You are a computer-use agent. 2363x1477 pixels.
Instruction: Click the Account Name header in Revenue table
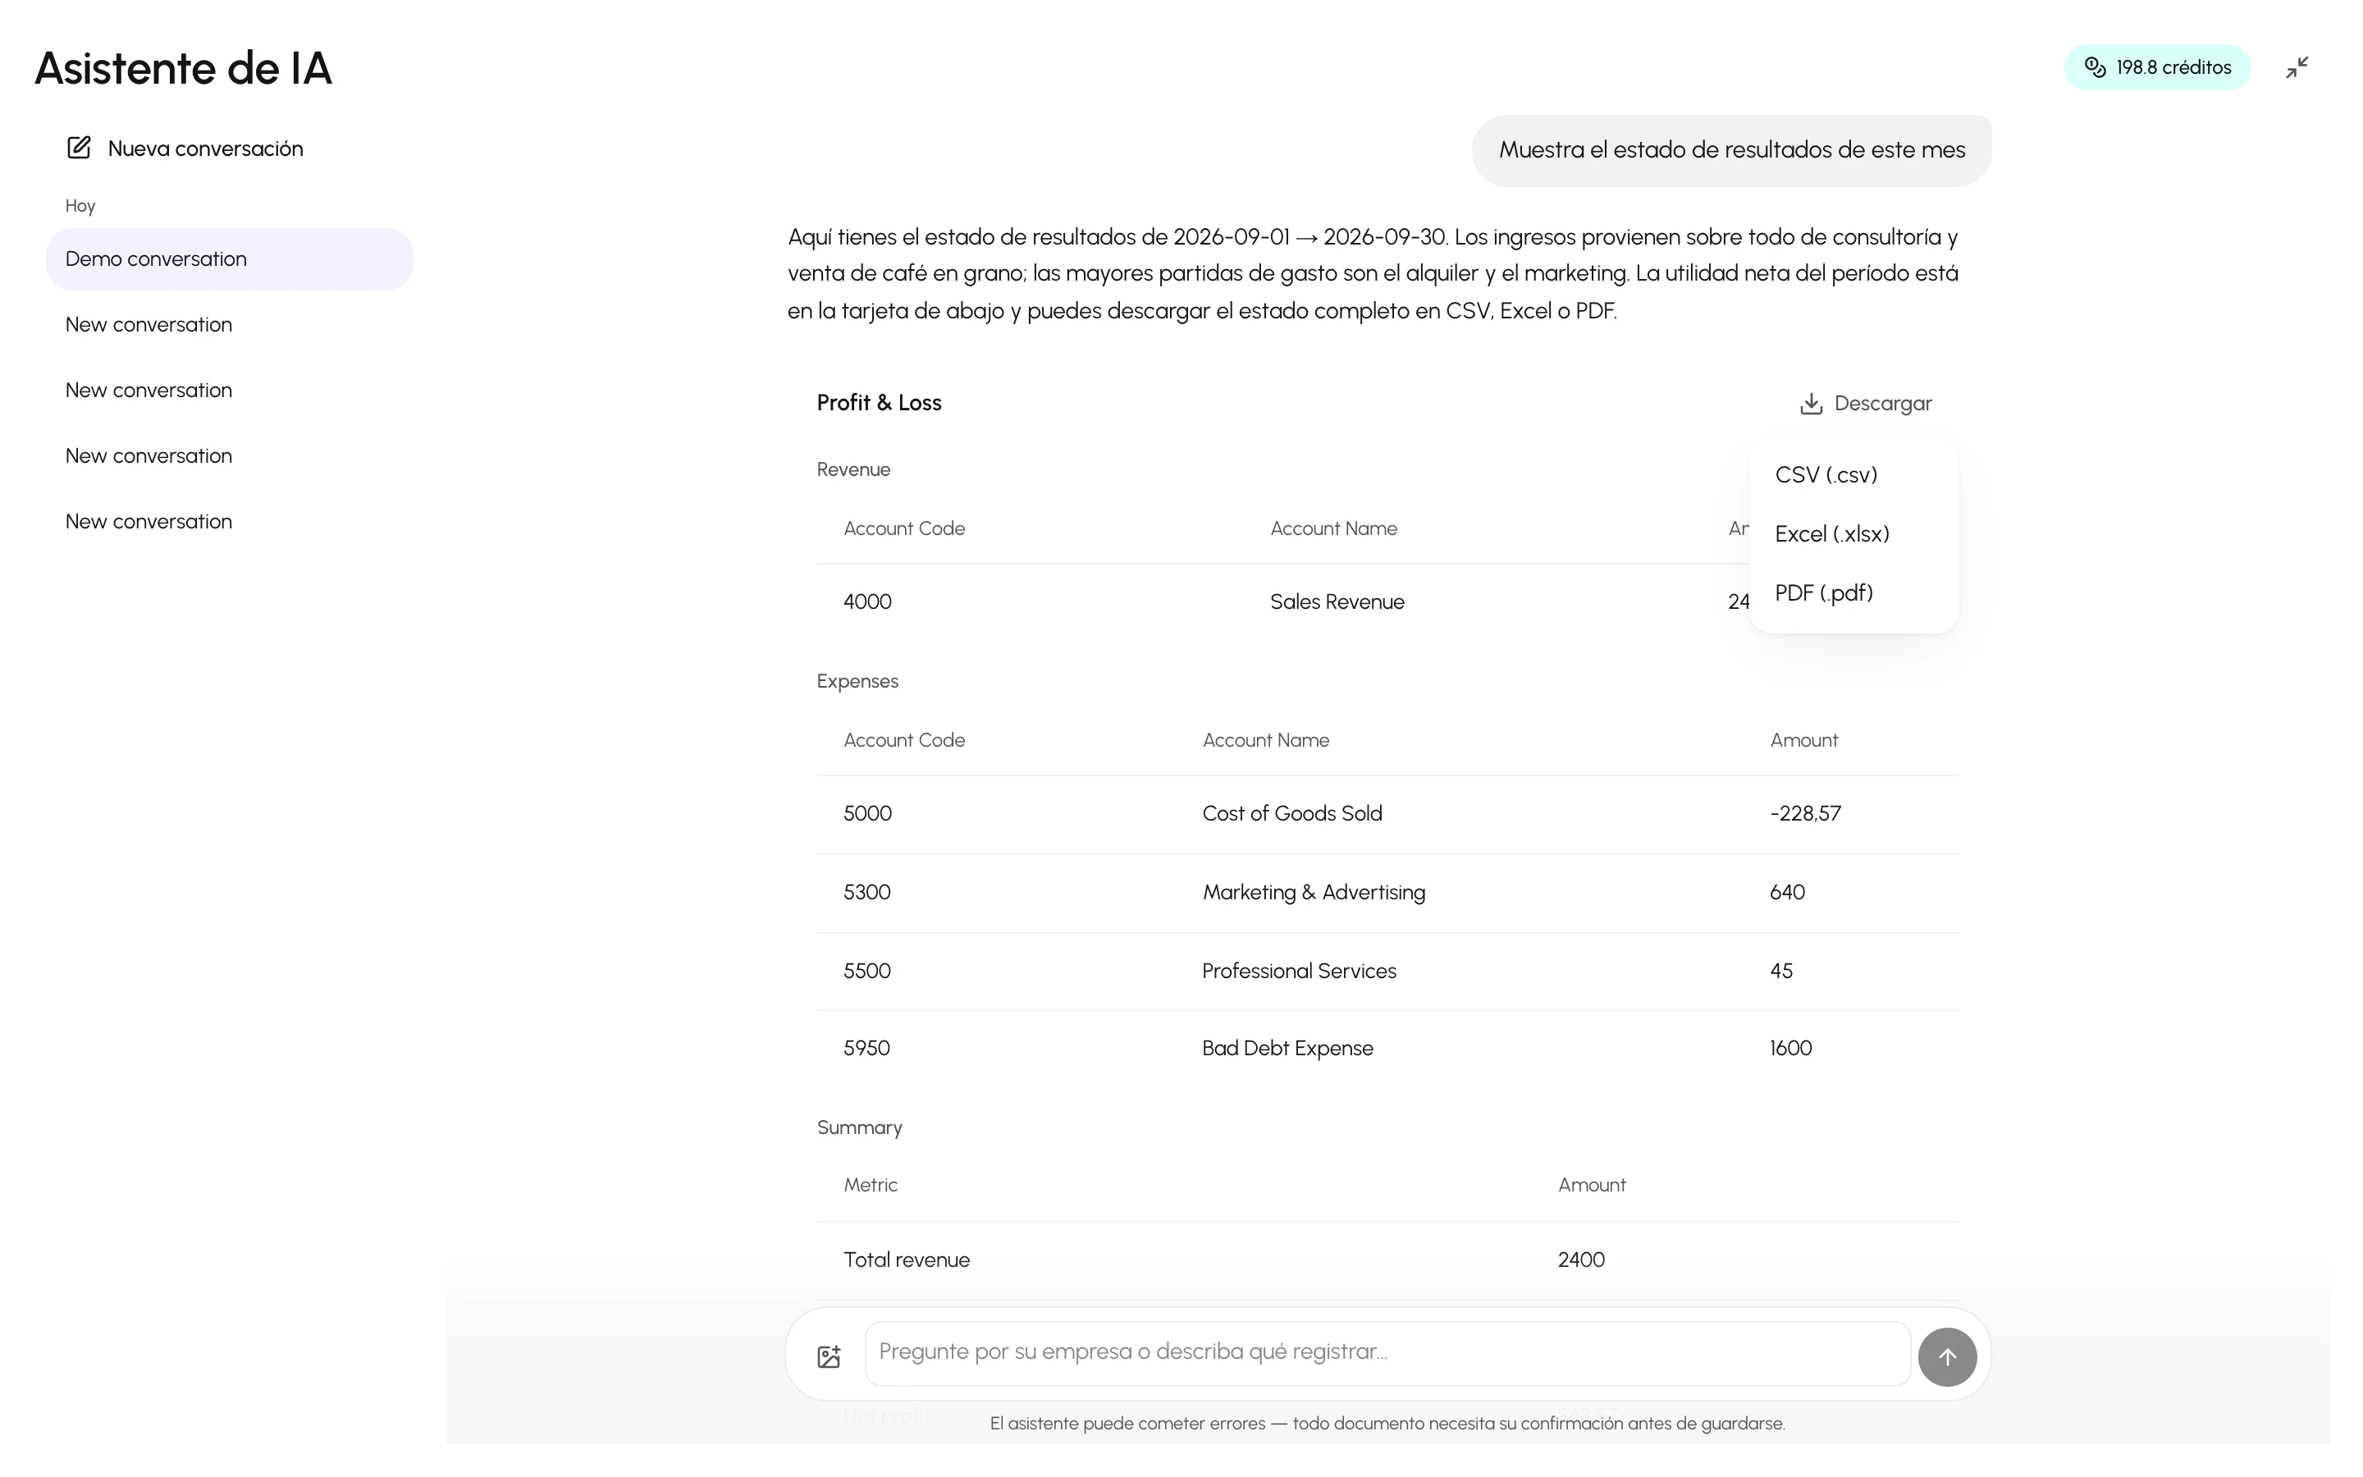[x=1332, y=528]
